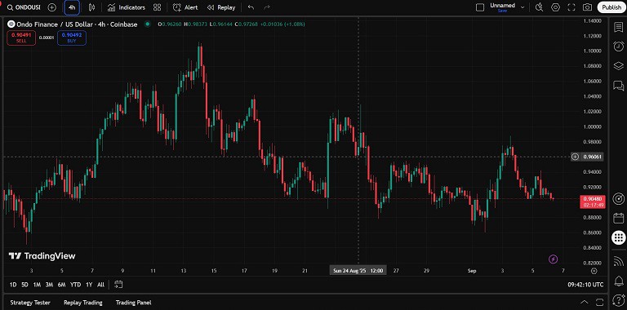
Task: Open object tree layers icon
Action: point(618,66)
